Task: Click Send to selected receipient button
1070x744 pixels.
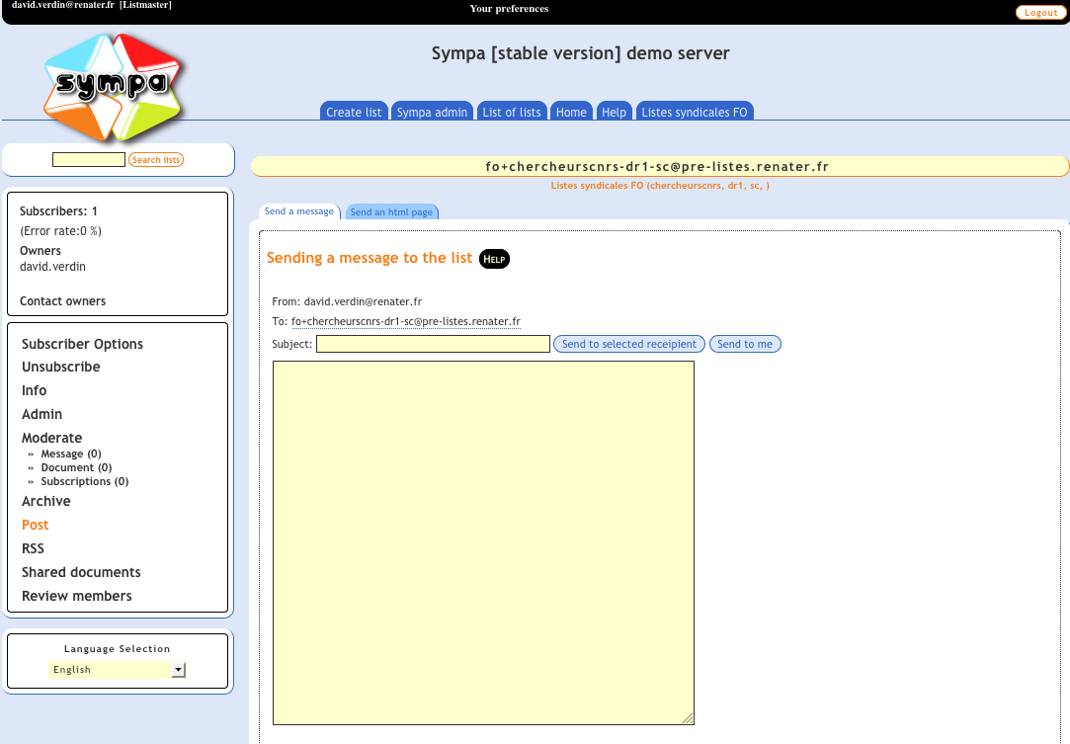Action: click(628, 344)
